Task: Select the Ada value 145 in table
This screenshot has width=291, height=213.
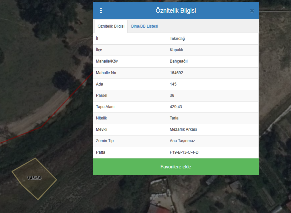Action: click(173, 84)
